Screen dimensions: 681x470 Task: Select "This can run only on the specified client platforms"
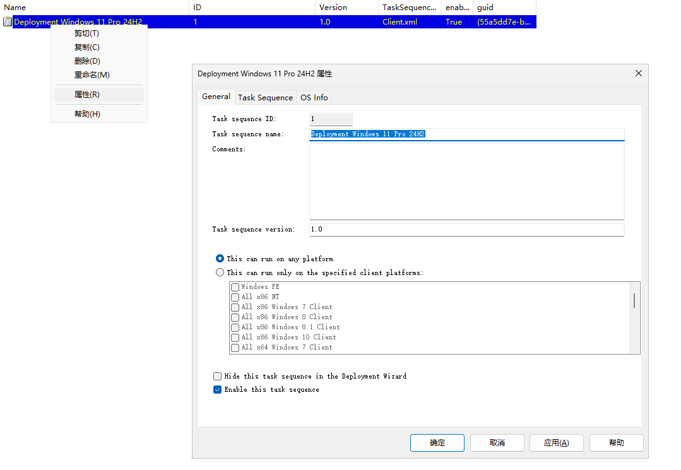(220, 272)
